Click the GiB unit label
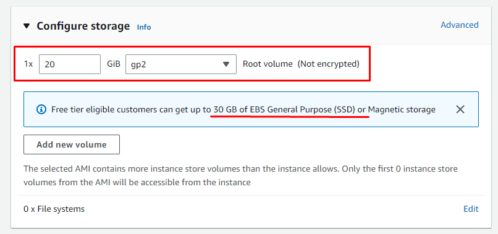The image size is (498, 234). pyautogui.click(x=114, y=64)
